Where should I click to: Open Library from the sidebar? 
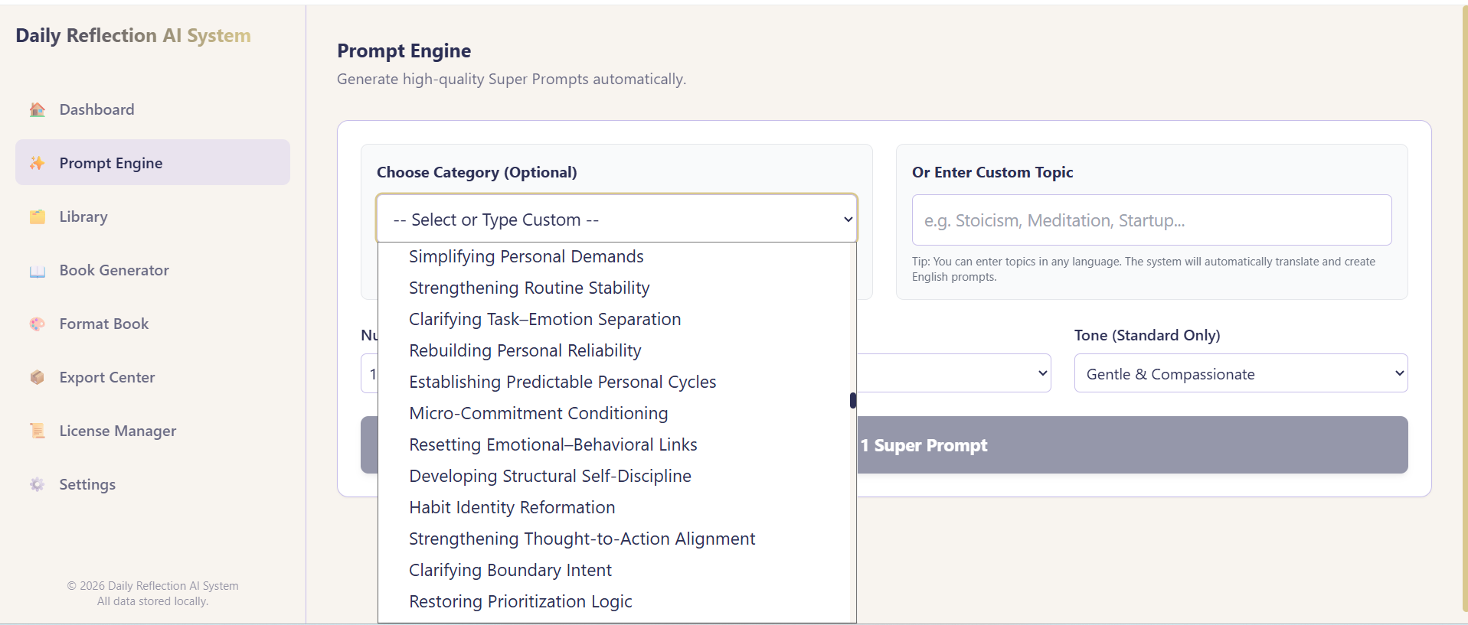coord(83,216)
